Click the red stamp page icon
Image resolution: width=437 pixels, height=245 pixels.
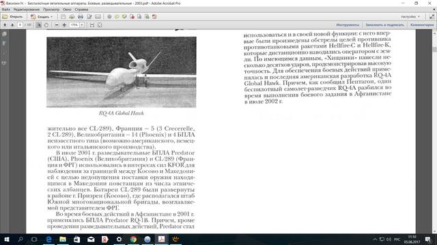coord(132,16)
